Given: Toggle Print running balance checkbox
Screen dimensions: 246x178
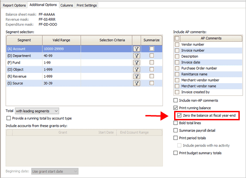Looking at the screenshot, I should (x=175, y=108).
